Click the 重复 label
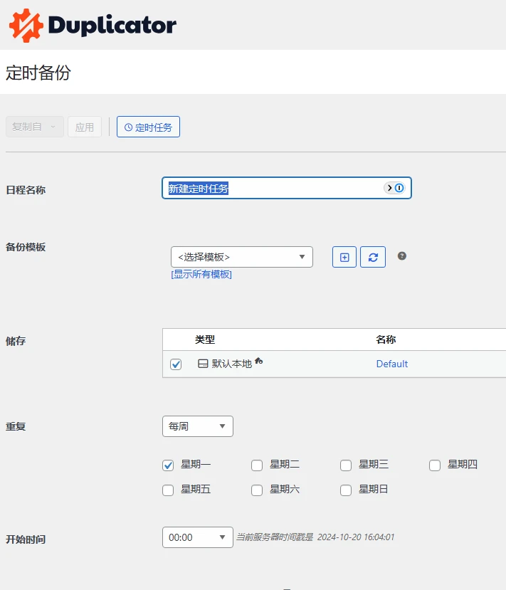 click(x=16, y=426)
